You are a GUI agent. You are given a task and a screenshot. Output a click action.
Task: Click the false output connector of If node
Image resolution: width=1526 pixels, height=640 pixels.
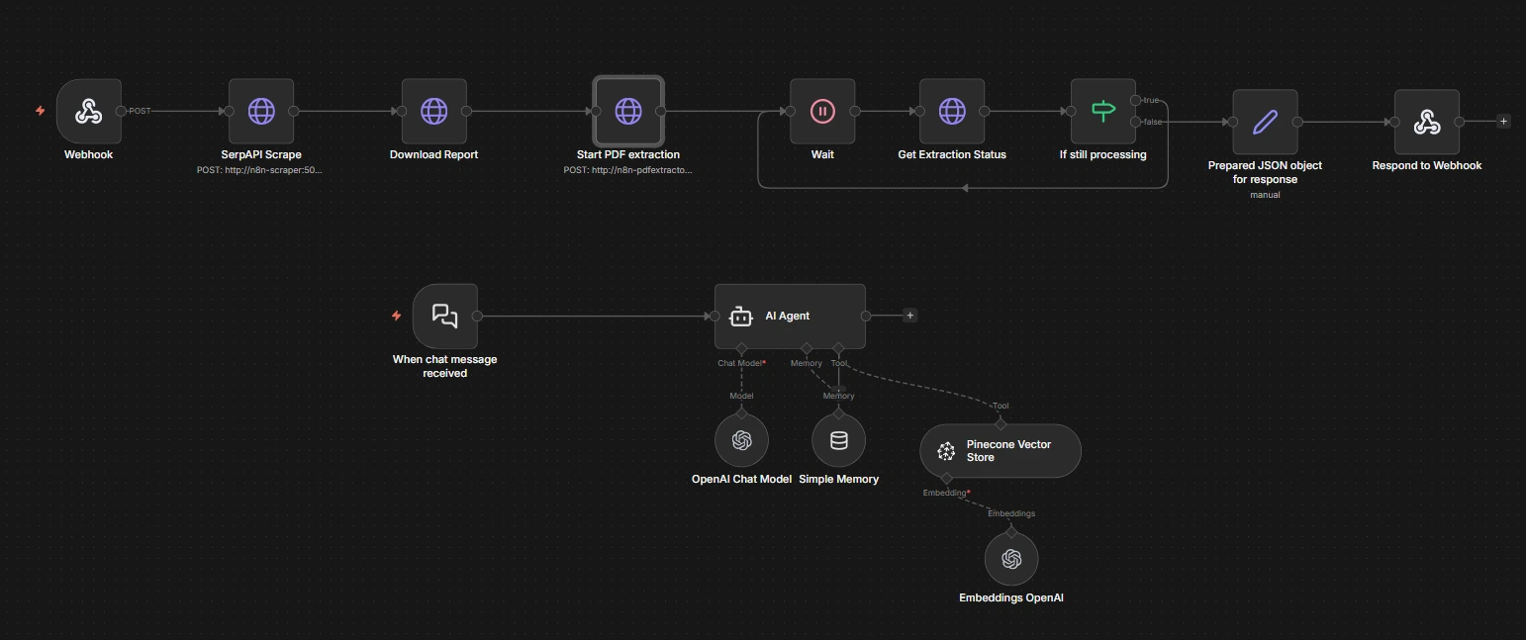[x=1135, y=122]
